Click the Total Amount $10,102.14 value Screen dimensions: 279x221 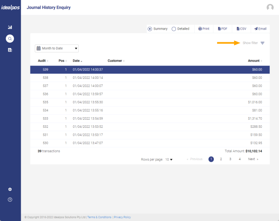[x=253, y=151]
